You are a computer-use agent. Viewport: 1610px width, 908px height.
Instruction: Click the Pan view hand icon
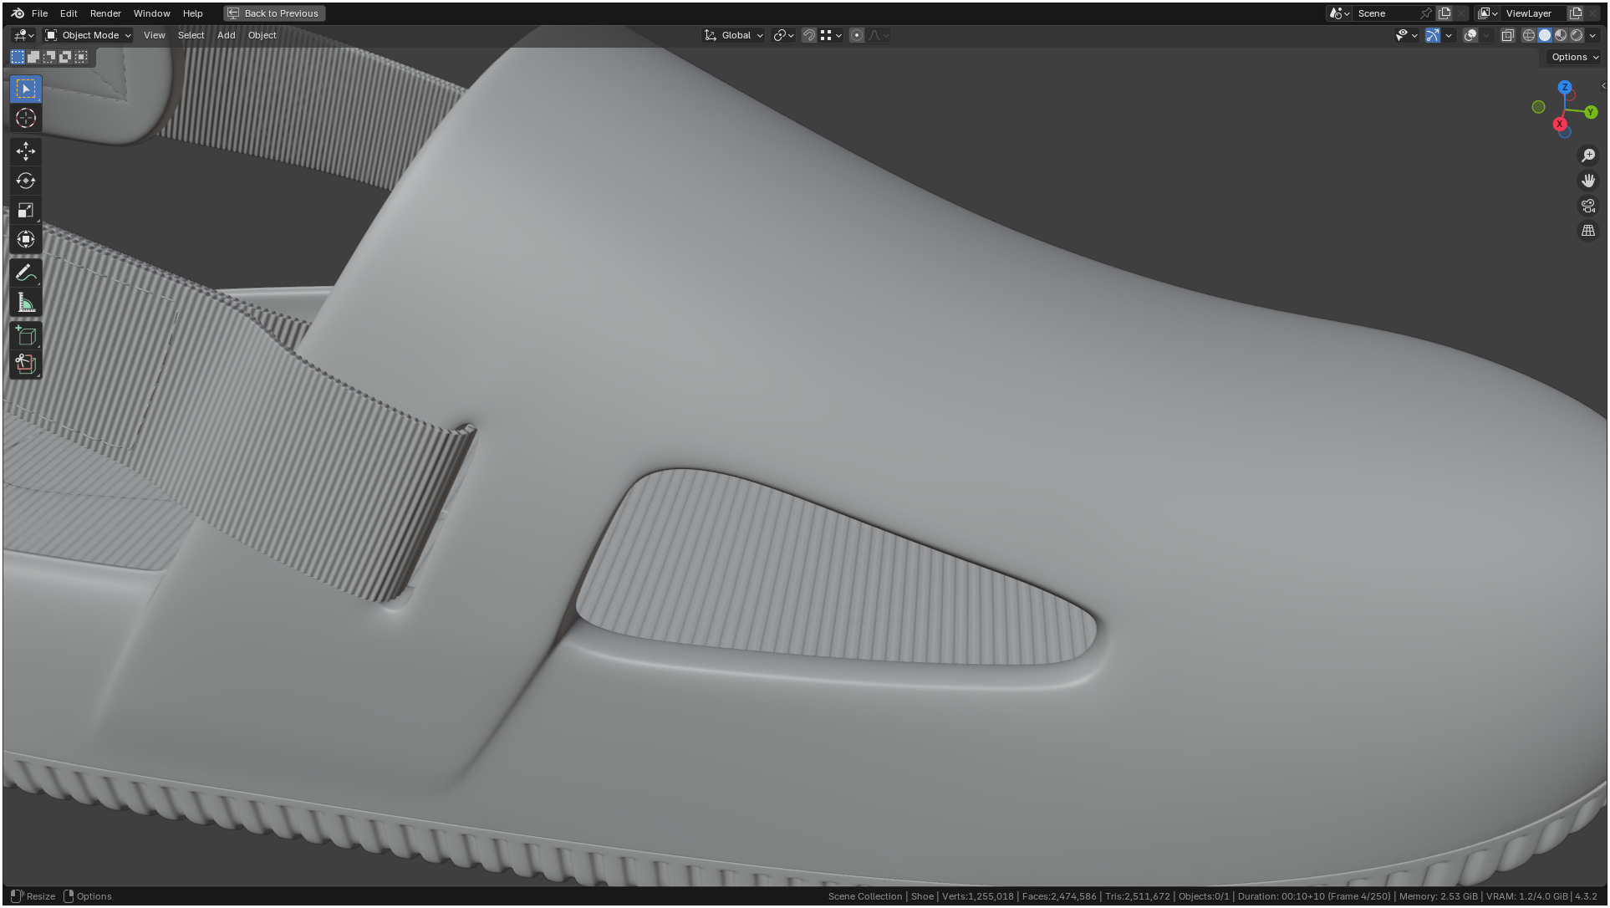coord(1588,181)
